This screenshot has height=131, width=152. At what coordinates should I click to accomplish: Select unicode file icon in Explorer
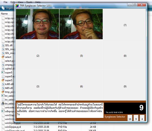3,107
